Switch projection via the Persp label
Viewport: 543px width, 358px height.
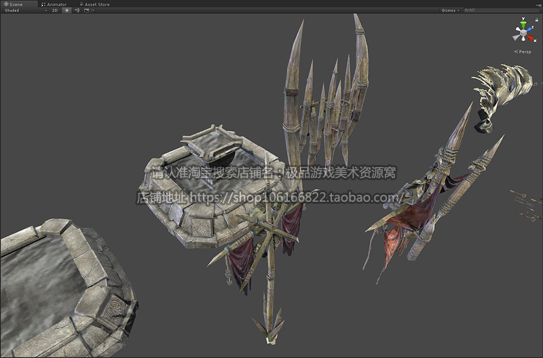point(523,52)
